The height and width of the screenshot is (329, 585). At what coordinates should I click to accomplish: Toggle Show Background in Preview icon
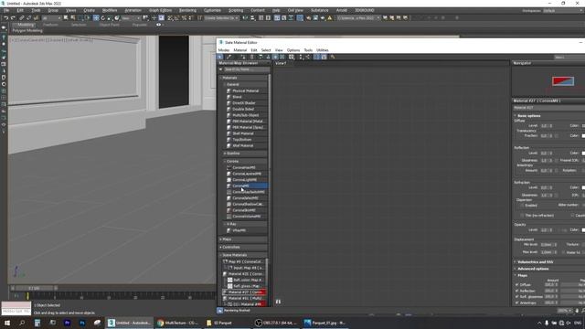pos(282,57)
